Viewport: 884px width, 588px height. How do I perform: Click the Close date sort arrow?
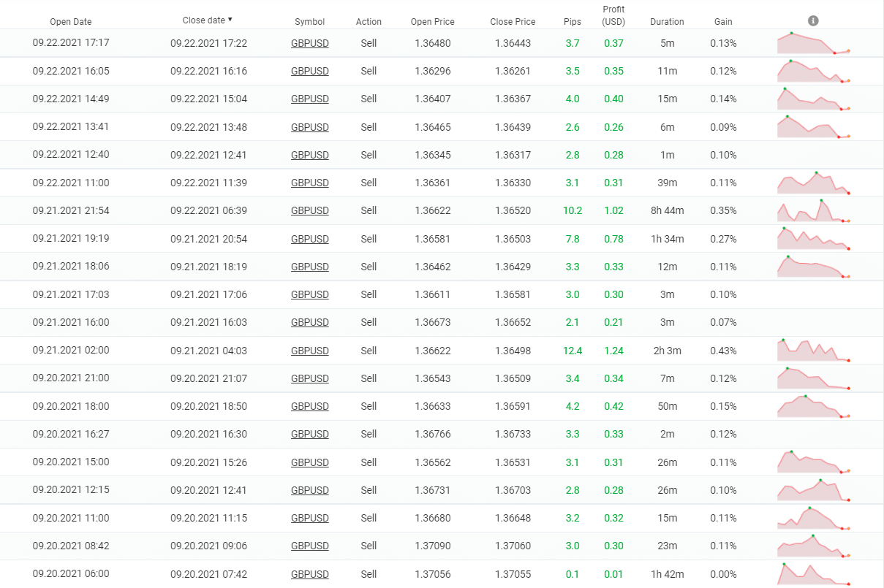click(230, 20)
